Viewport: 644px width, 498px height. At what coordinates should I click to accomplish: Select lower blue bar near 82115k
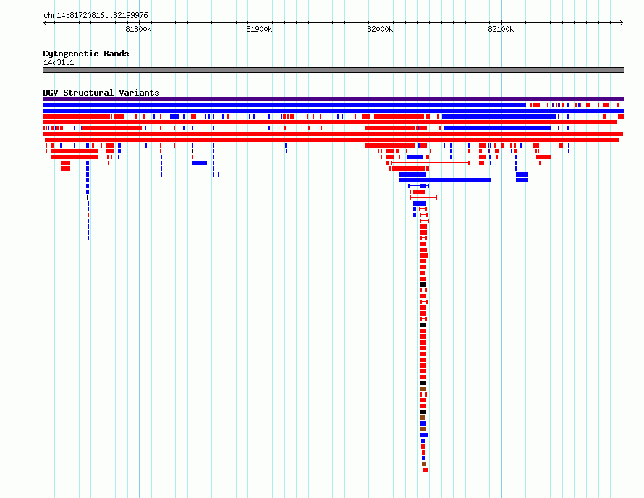pos(522,180)
